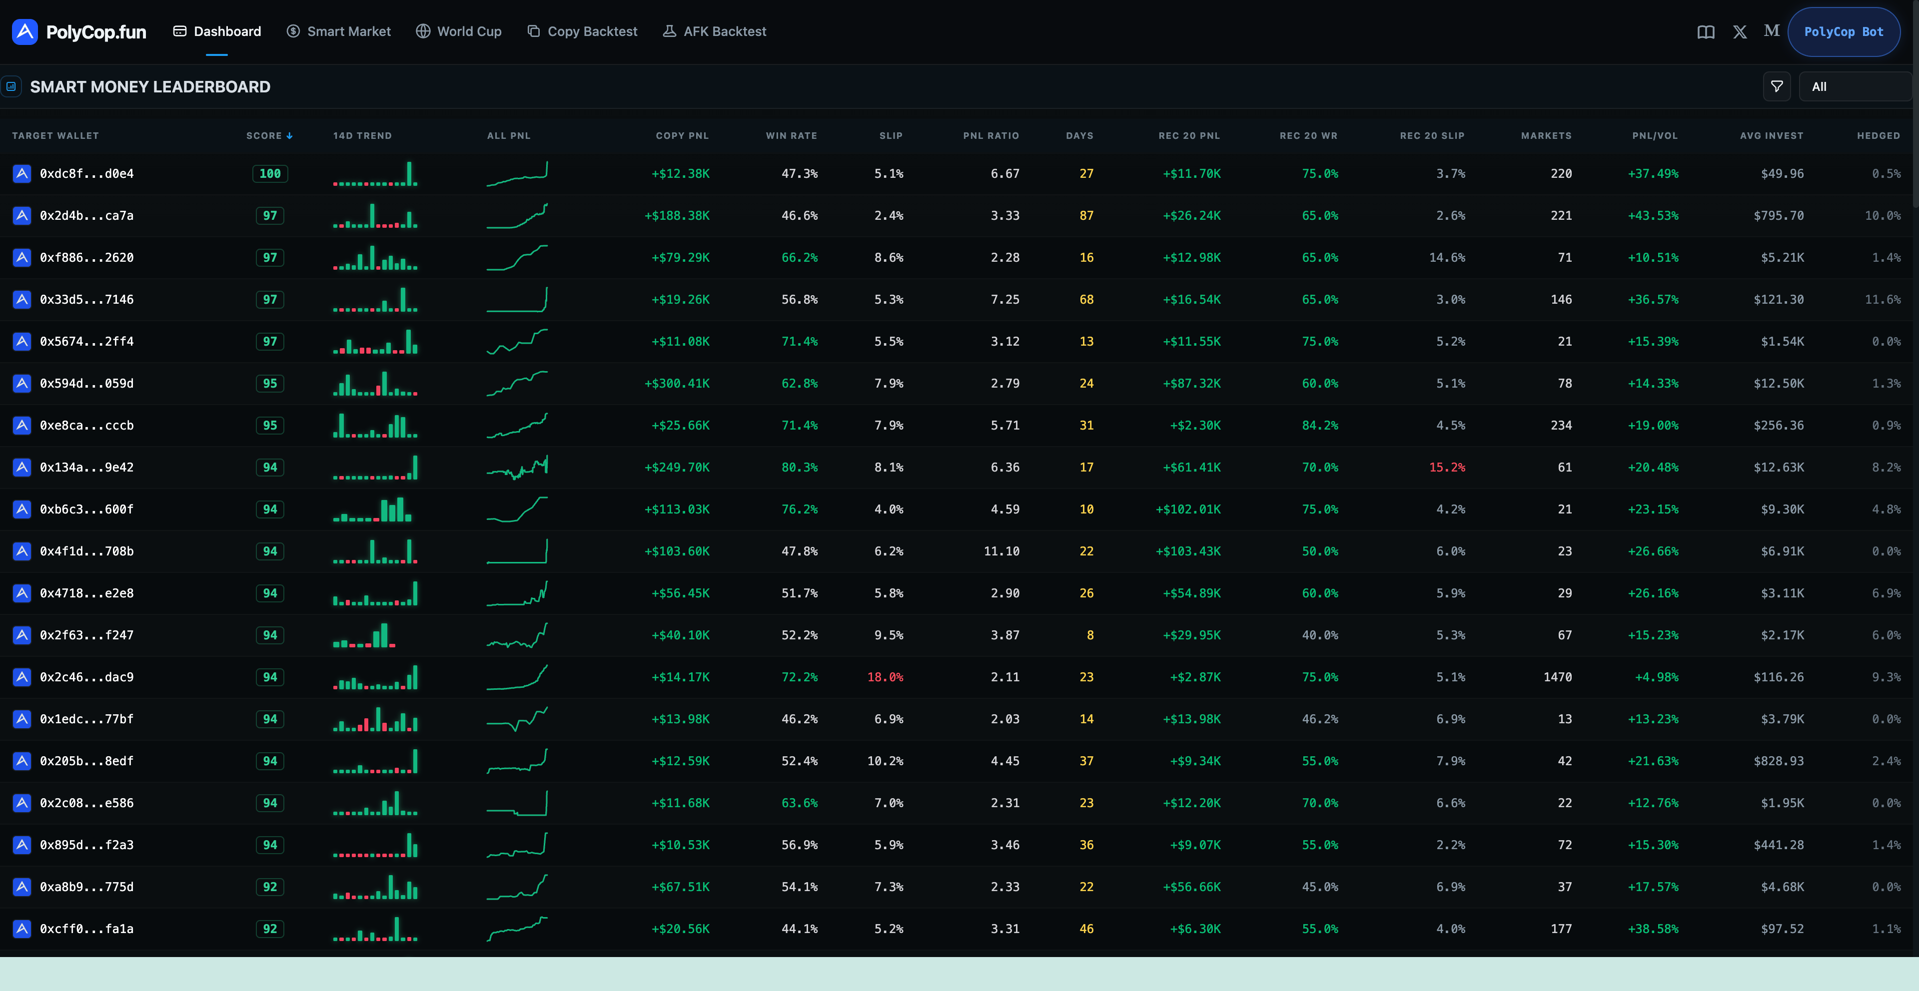Open the X (Twitter) link icon
This screenshot has height=991, width=1919.
pyautogui.click(x=1740, y=32)
